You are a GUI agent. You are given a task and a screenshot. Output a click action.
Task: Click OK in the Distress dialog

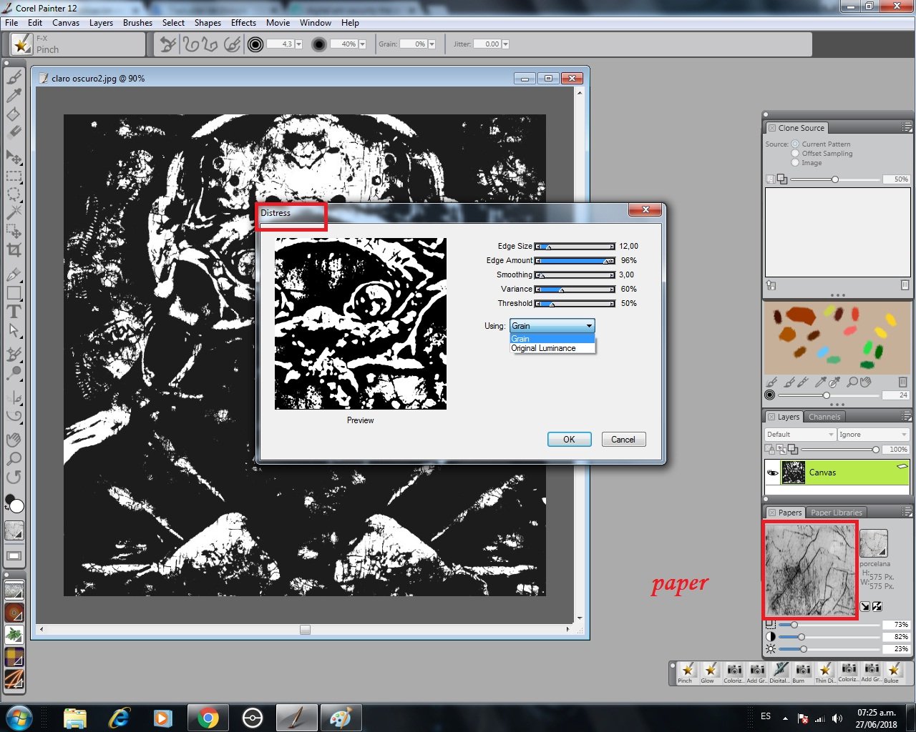point(569,440)
